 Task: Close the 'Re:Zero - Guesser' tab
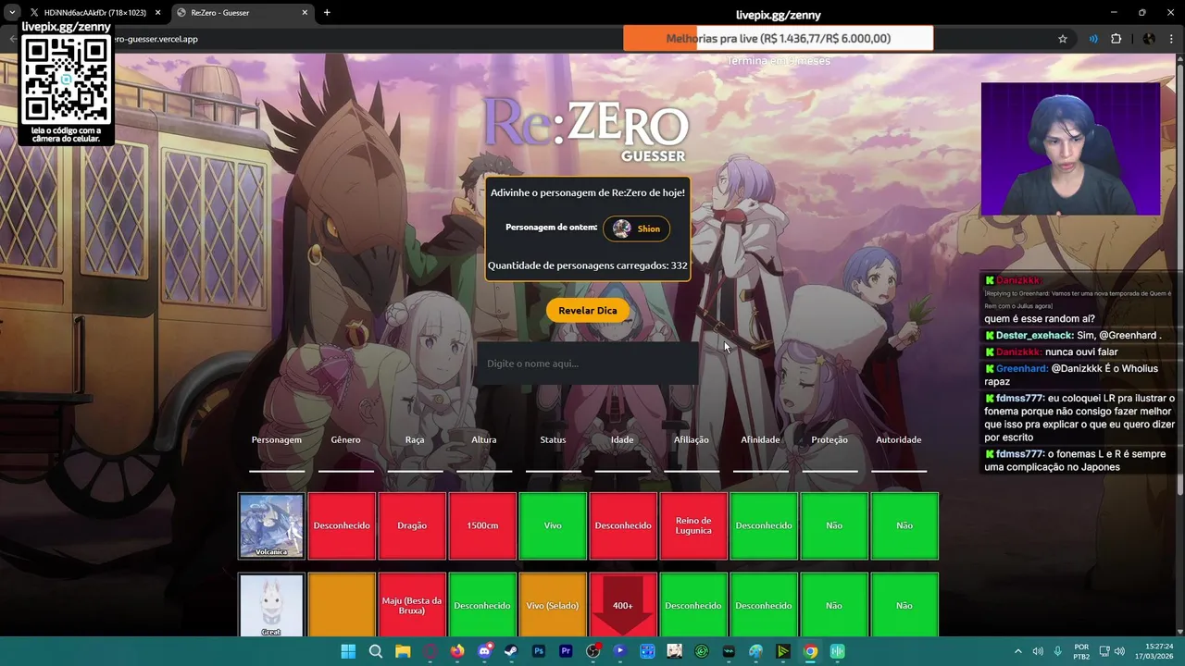tap(305, 13)
